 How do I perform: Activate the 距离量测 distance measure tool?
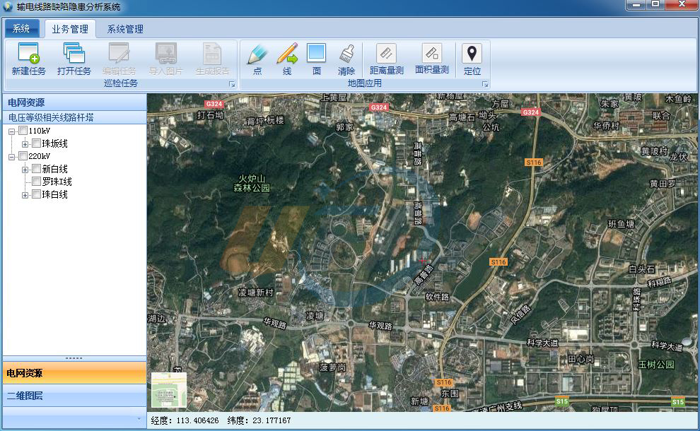[386, 54]
